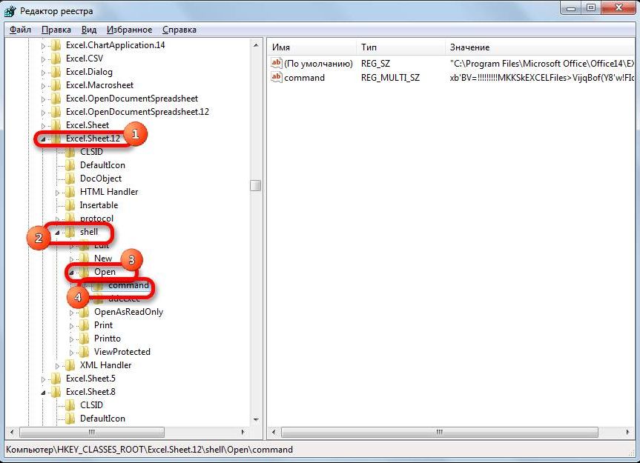Expand the HTML Handler key
640x463 pixels.
58,193
